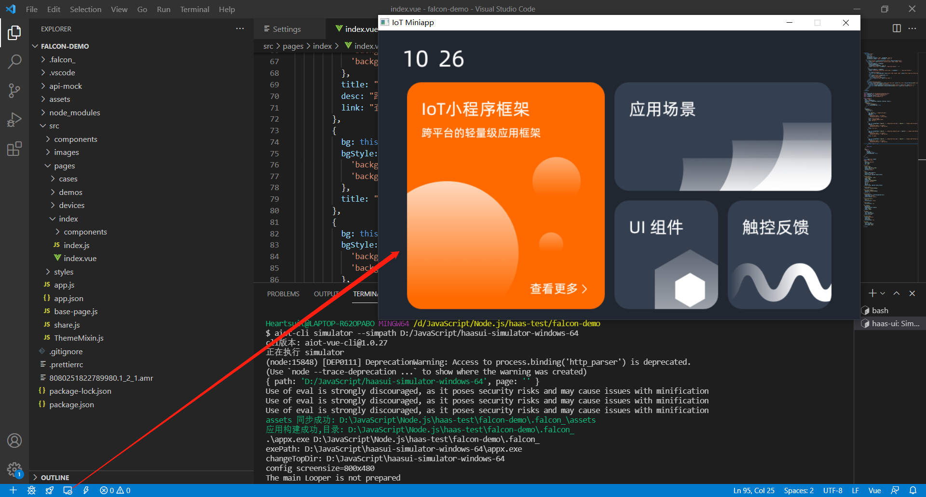Switch to the PROBLEMS panel tab
Image resolution: width=926 pixels, height=497 pixels.
[283, 294]
